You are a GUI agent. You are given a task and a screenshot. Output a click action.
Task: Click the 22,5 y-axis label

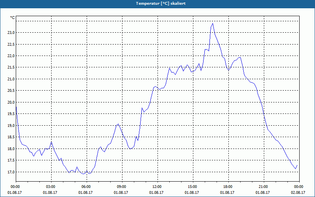pos(11,44)
